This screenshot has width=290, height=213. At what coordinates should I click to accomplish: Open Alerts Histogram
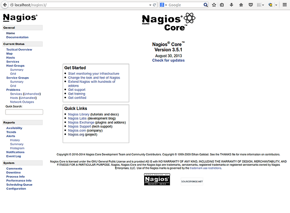pos(17,148)
